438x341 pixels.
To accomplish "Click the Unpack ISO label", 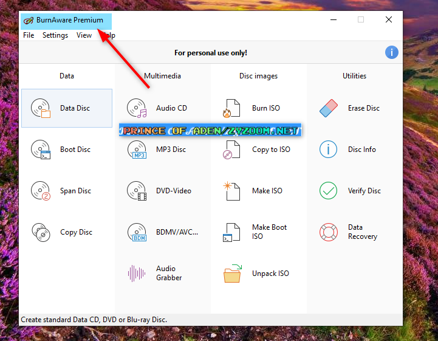I will pyautogui.click(x=270, y=274).
